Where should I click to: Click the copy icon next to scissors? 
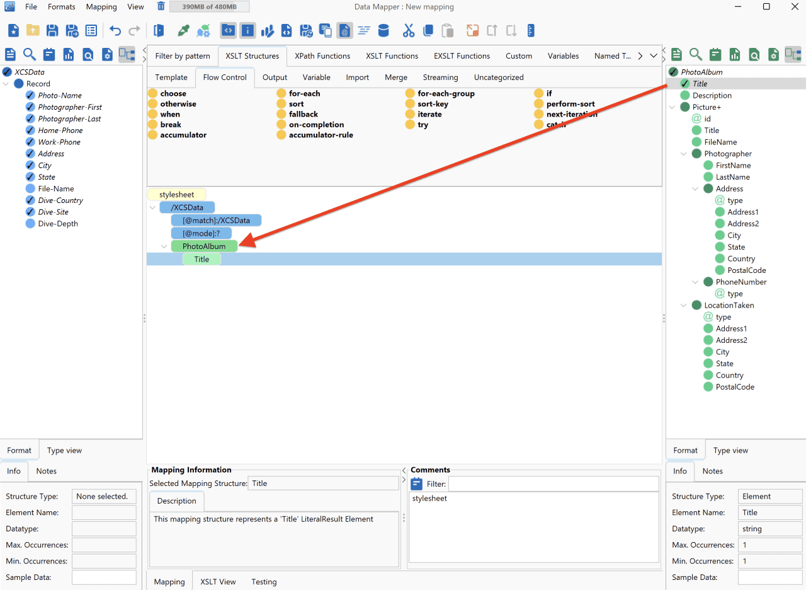(428, 30)
